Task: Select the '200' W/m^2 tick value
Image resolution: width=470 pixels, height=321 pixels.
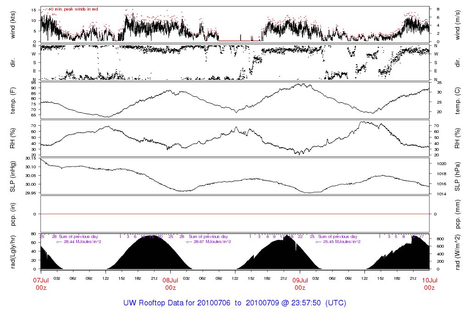Action: click(x=440, y=261)
